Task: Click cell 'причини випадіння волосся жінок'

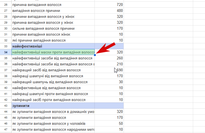Action: click(53, 35)
